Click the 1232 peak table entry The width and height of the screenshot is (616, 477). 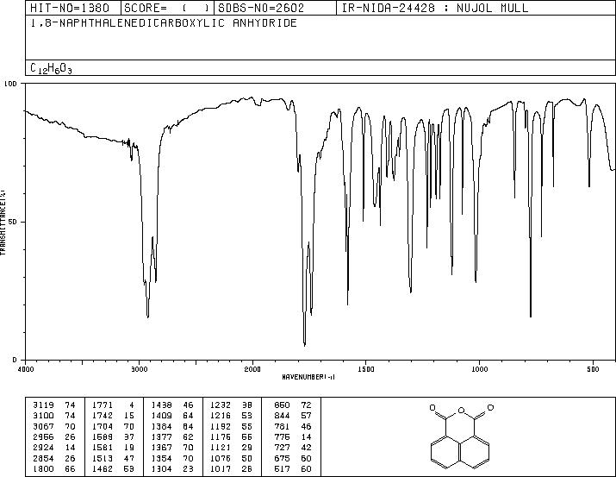tap(231, 405)
